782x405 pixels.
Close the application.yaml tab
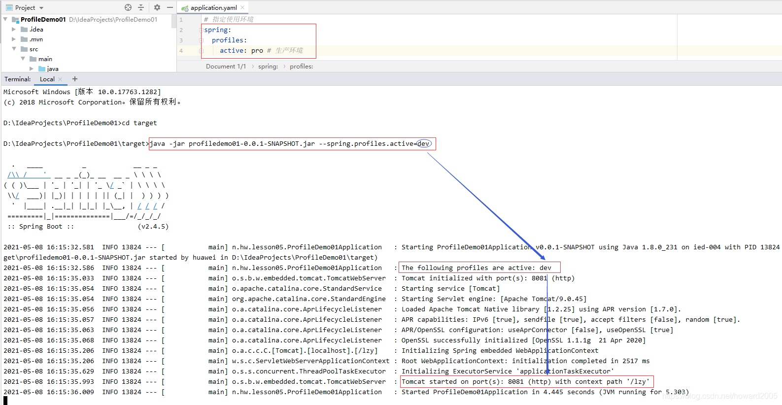click(242, 7)
